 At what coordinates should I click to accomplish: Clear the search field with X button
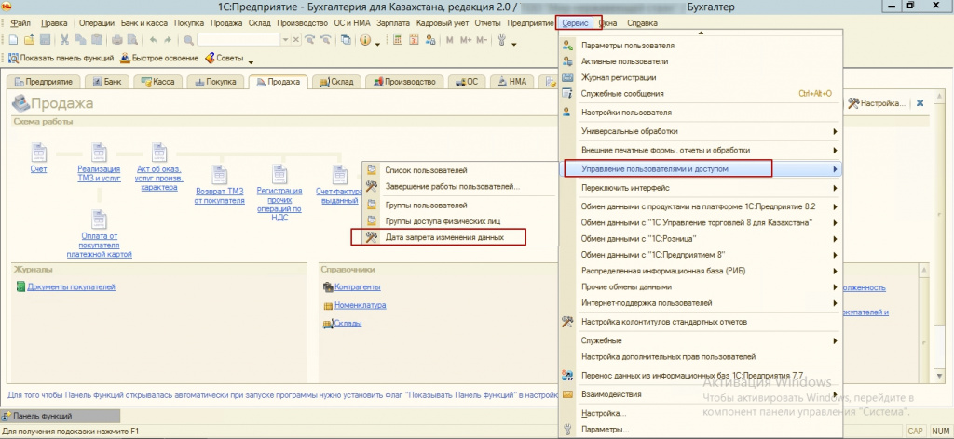click(295, 40)
